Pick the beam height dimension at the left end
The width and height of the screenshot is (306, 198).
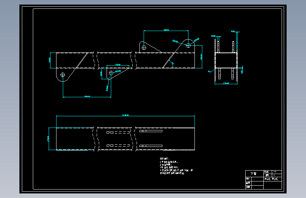49,60
